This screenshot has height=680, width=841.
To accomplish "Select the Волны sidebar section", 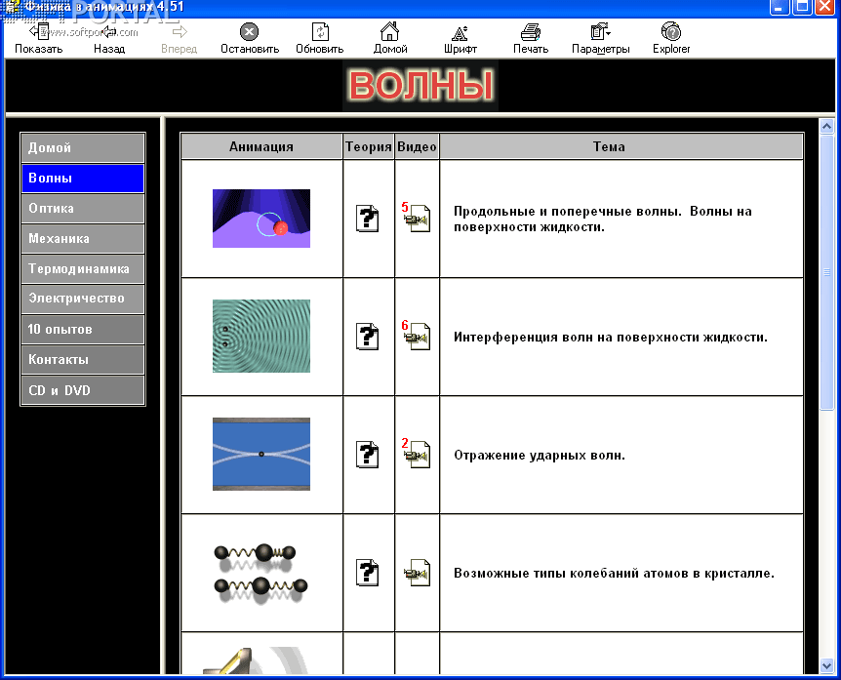I will (83, 178).
